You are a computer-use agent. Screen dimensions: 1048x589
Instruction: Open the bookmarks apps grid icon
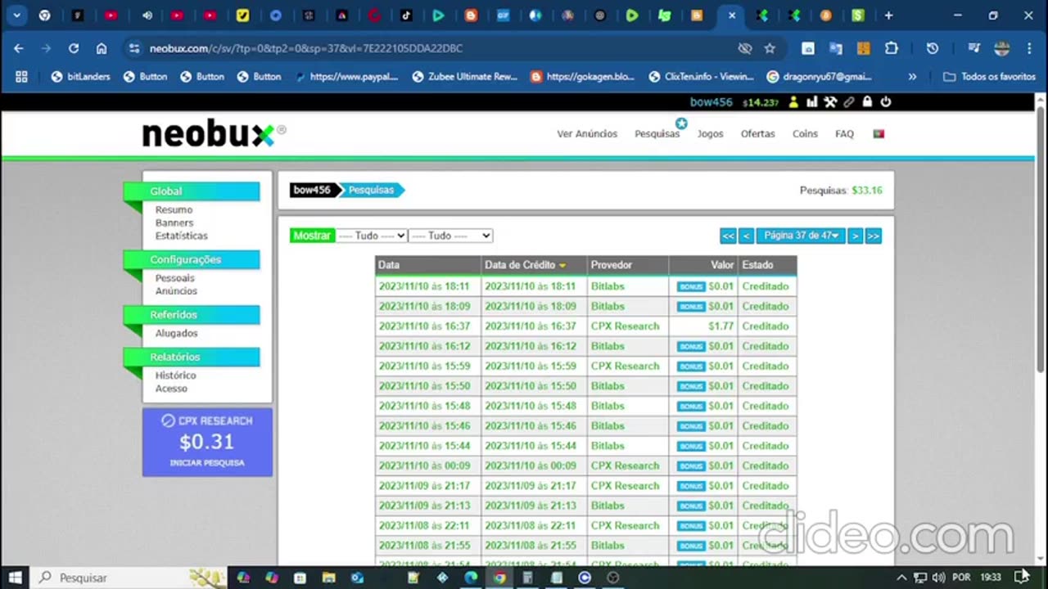click(21, 76)
